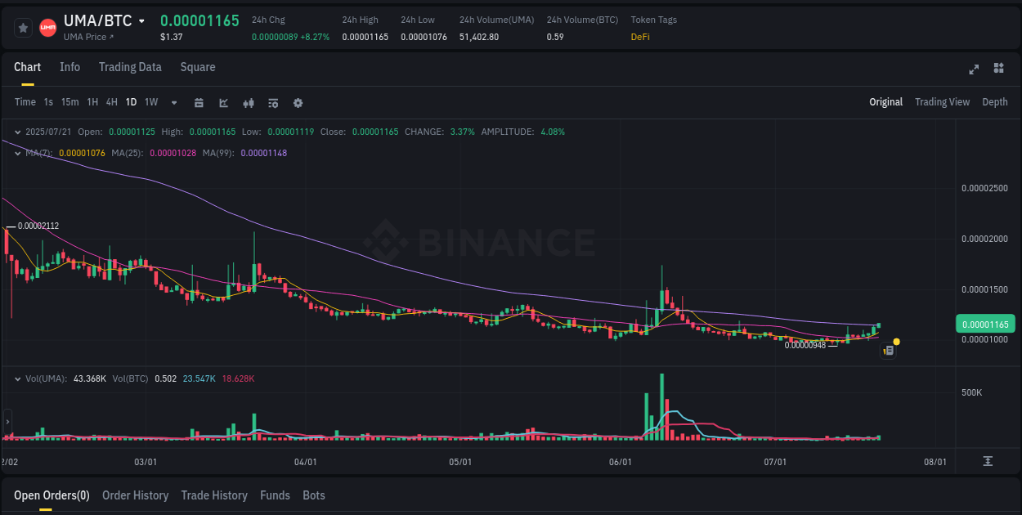
Task: Open the chart layout widgets icon
Action: tap(998, 69)
